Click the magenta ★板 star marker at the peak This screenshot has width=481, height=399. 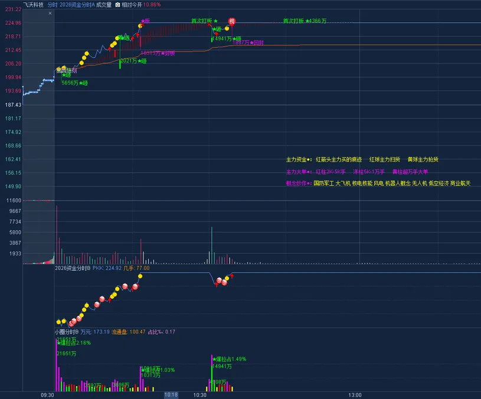145,21
